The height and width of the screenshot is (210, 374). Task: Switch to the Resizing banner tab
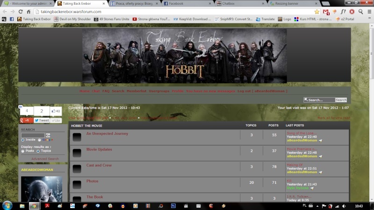coord(294,4)
